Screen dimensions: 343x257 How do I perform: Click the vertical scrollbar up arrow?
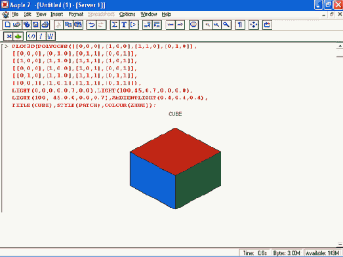(340, 46)
